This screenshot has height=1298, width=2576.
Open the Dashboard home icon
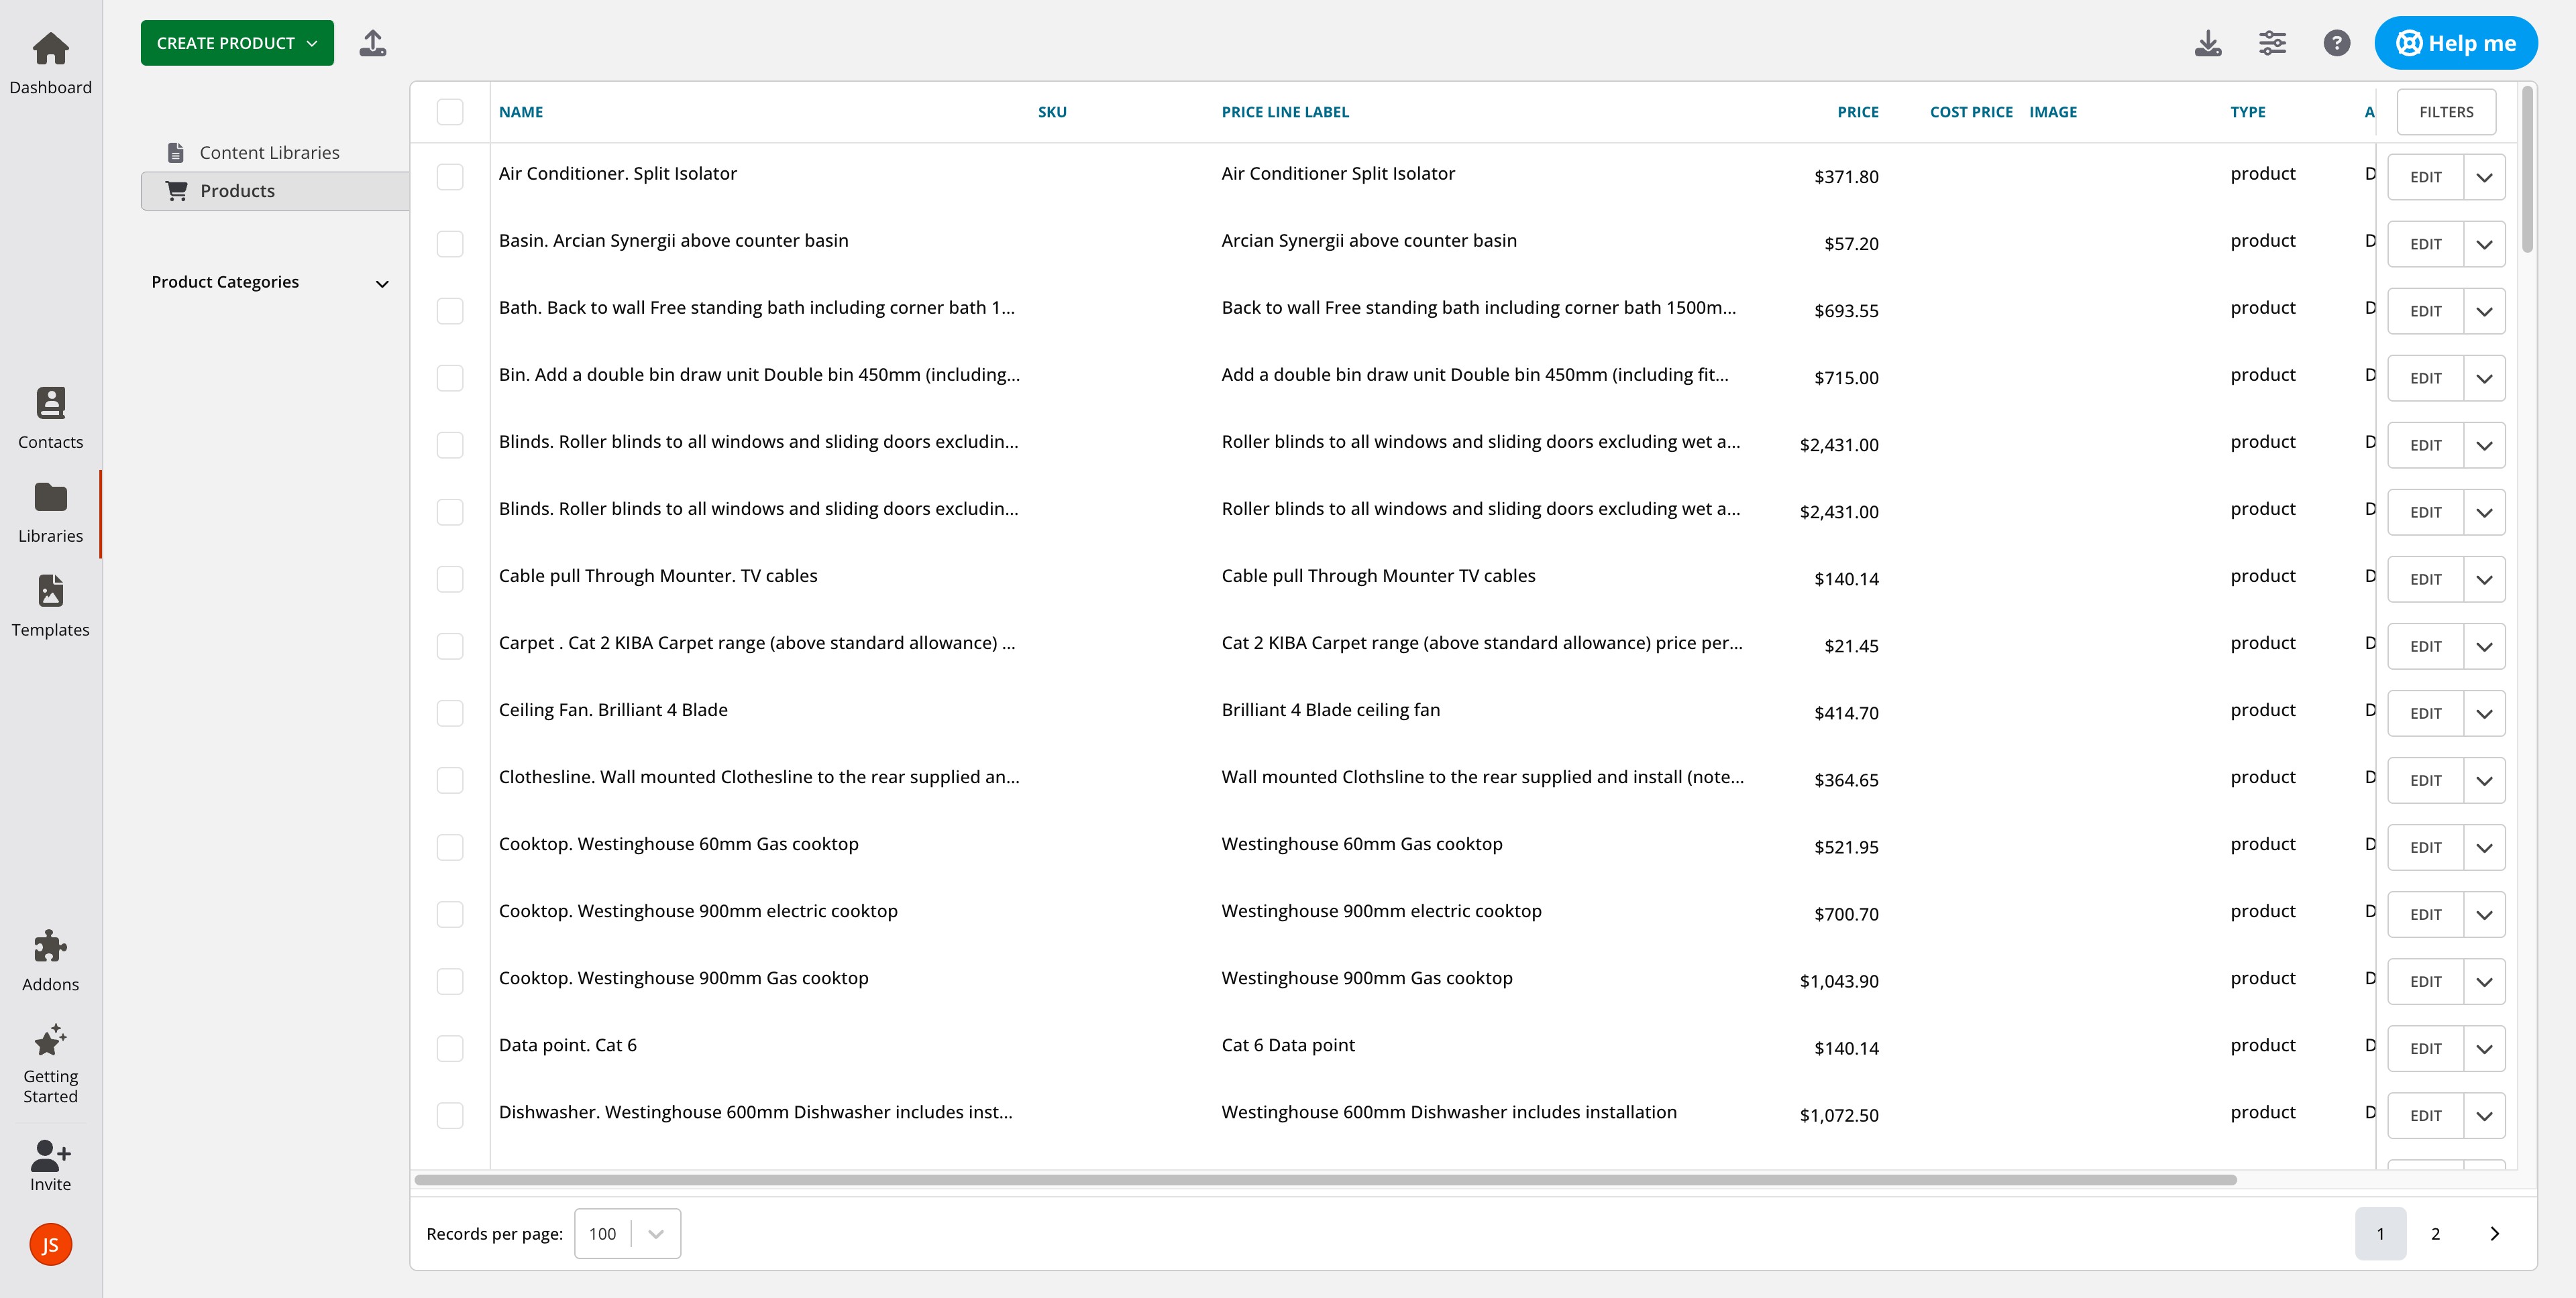pyautogui.click(x=50, y=48)
